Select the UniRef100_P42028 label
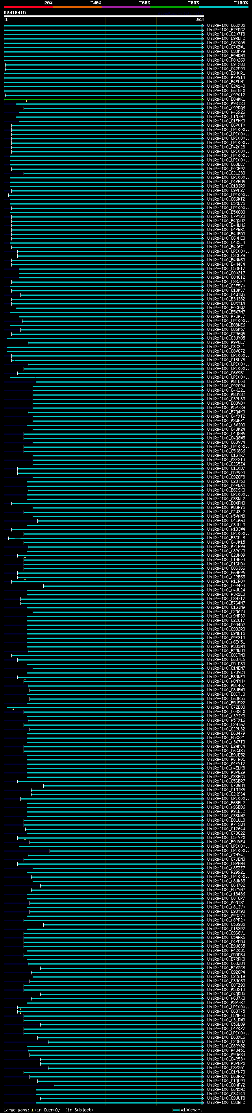The image size is (252, 1113). (x=226, y=147)
